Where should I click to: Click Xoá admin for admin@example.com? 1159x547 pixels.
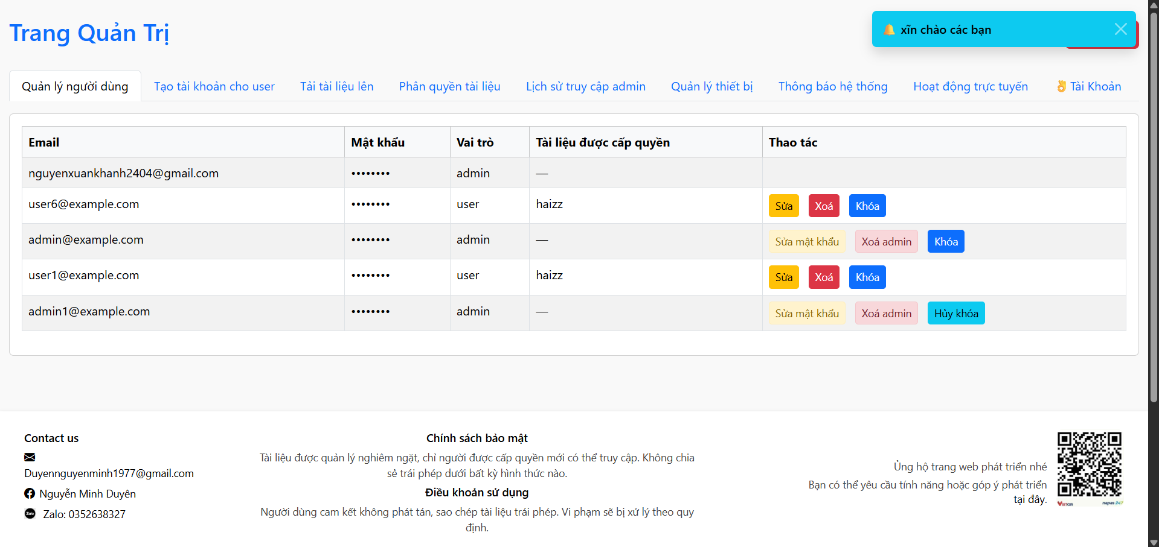click(x=886, y=242)
